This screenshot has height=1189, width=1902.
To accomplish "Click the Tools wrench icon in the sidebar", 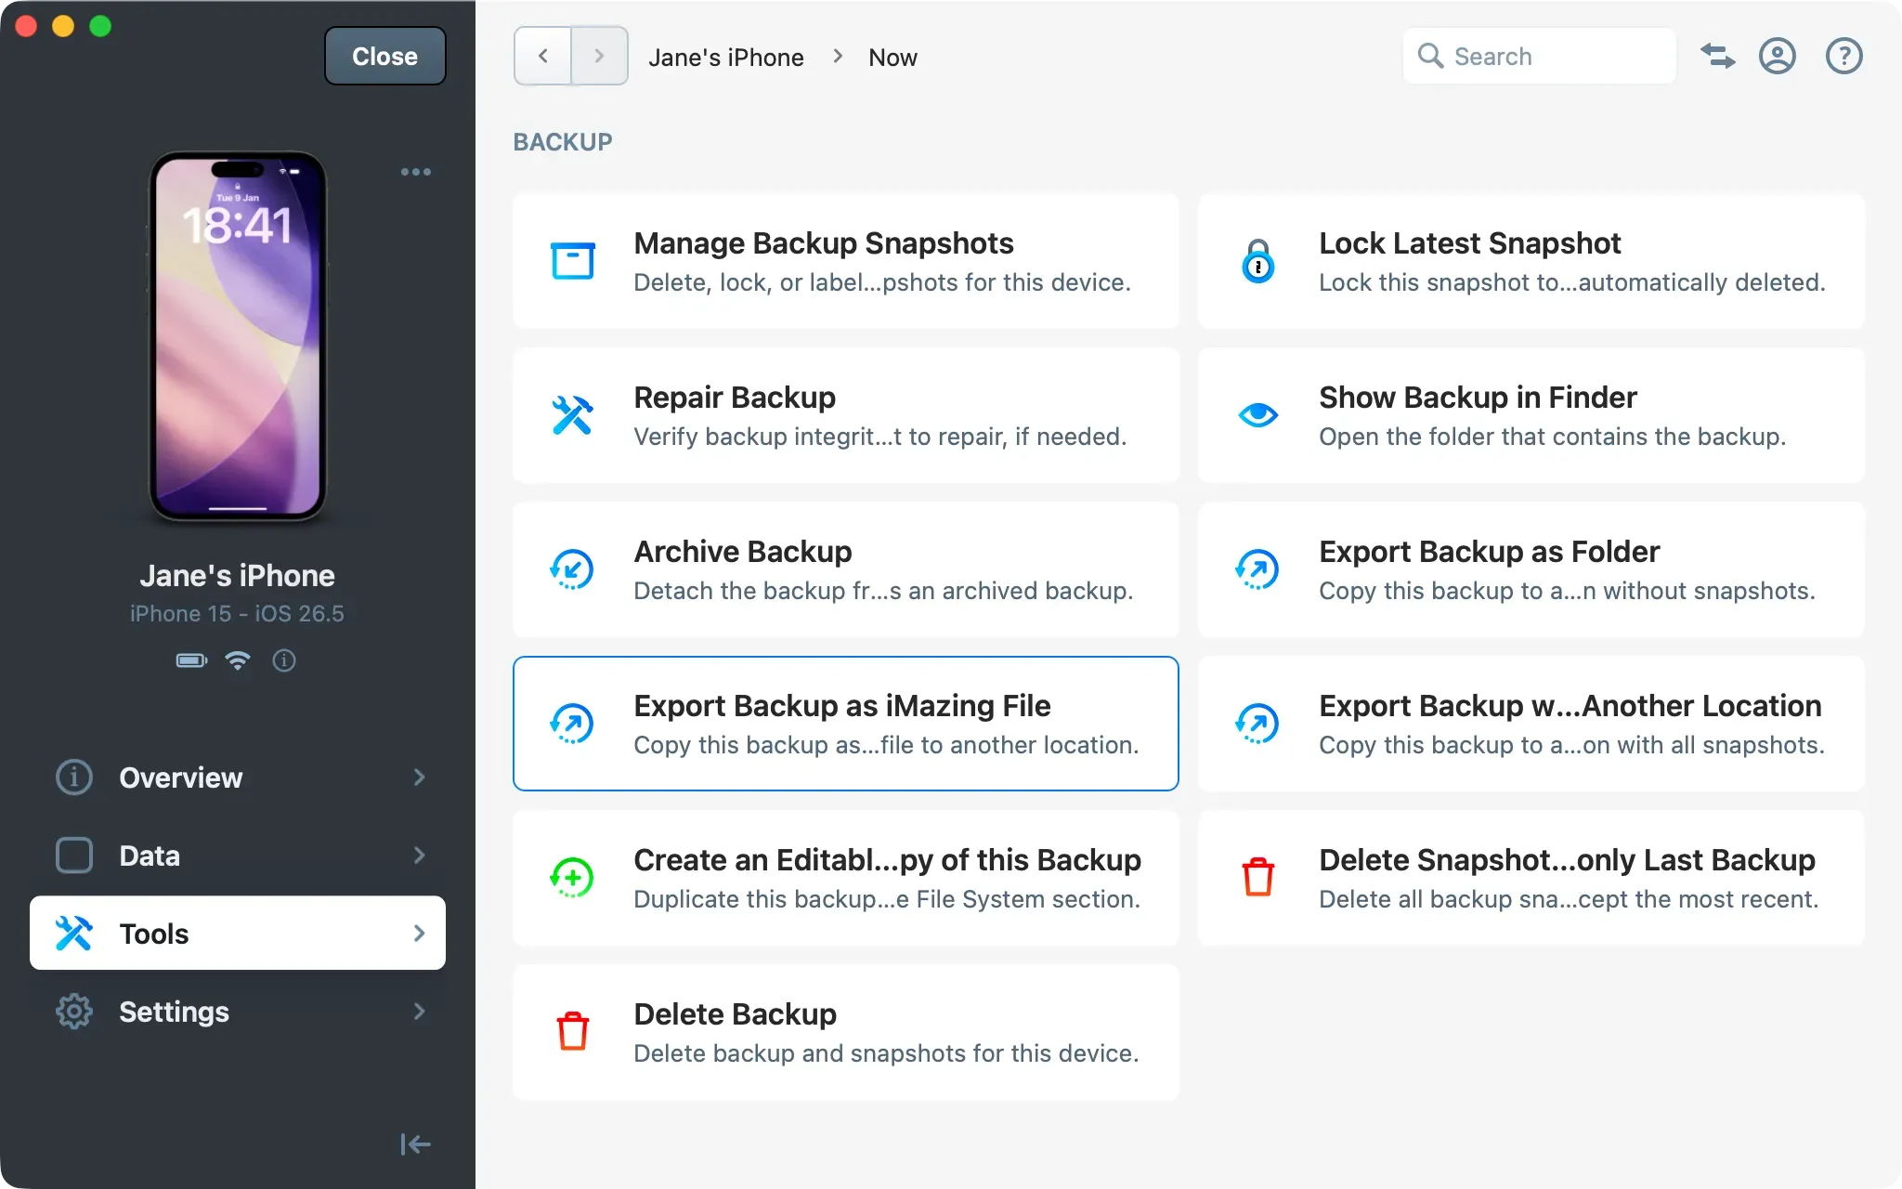I will tap(74, 934).
